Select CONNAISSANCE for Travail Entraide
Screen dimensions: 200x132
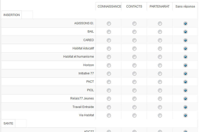109,107
